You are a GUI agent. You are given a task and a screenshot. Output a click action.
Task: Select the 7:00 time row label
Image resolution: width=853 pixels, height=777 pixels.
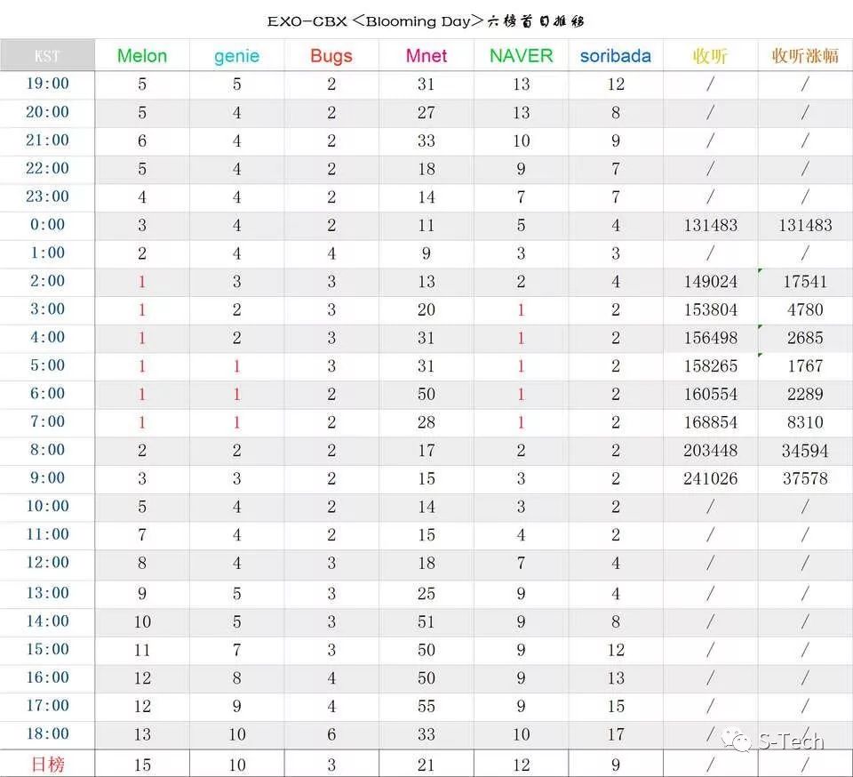(x=47, y=421)
